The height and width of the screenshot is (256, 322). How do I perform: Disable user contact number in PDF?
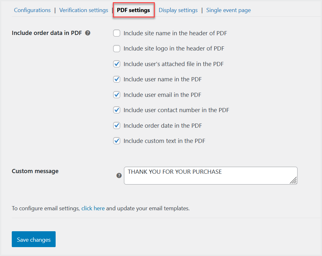[x=117, y=110]
